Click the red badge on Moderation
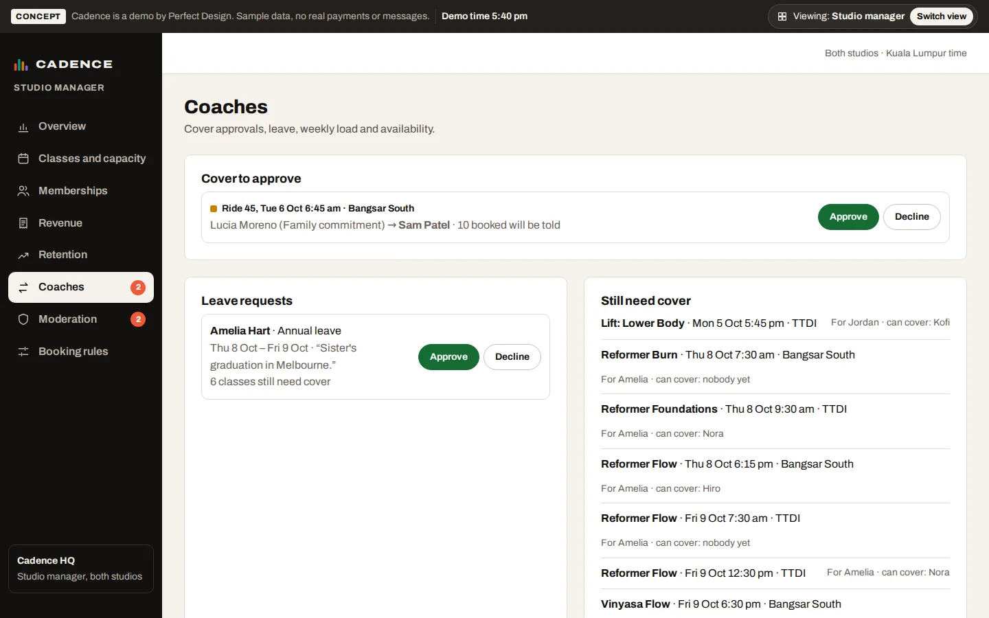This screenshot has height=618, width=989. pyautogui.click(x=138, y=319)
